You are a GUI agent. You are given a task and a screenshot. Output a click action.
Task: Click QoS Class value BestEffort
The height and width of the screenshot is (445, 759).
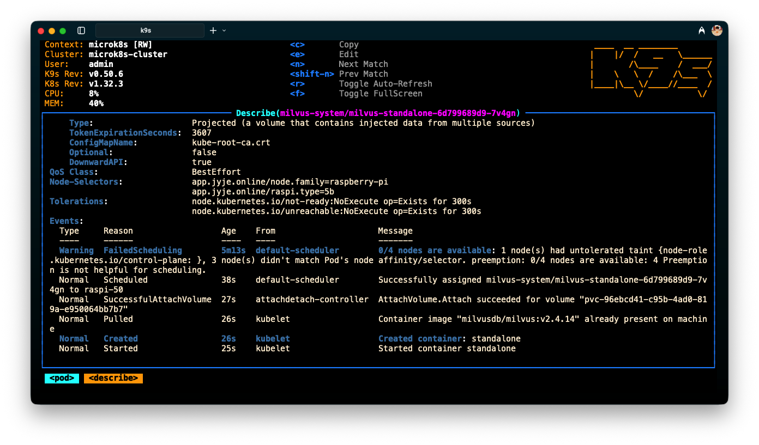tap(216, 172)
